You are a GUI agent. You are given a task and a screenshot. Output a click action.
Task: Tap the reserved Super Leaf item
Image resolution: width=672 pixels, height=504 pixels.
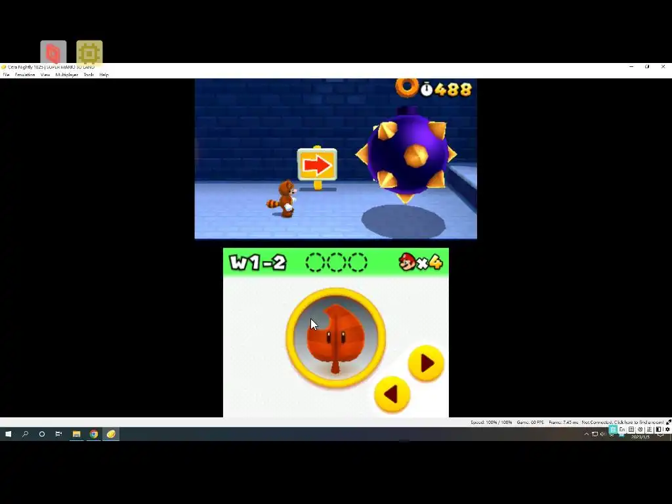(x=335, y=338)
